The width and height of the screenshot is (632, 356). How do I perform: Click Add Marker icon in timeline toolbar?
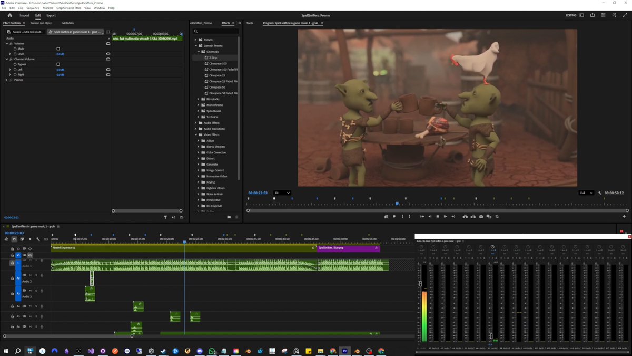[x=30, y=239]
